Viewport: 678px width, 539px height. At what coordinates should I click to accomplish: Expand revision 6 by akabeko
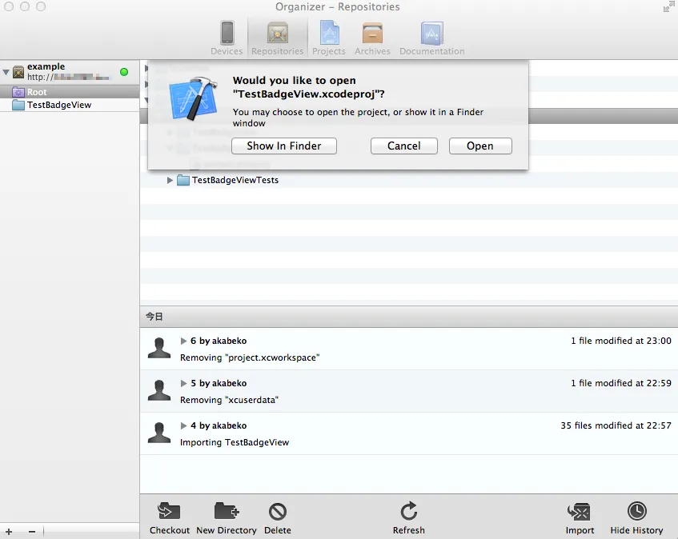(x=184, y=341)
